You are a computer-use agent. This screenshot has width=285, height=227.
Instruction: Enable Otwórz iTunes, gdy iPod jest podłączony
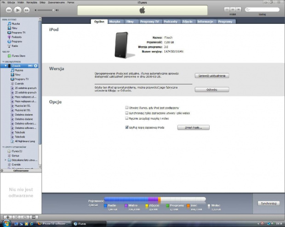(127, 108)
